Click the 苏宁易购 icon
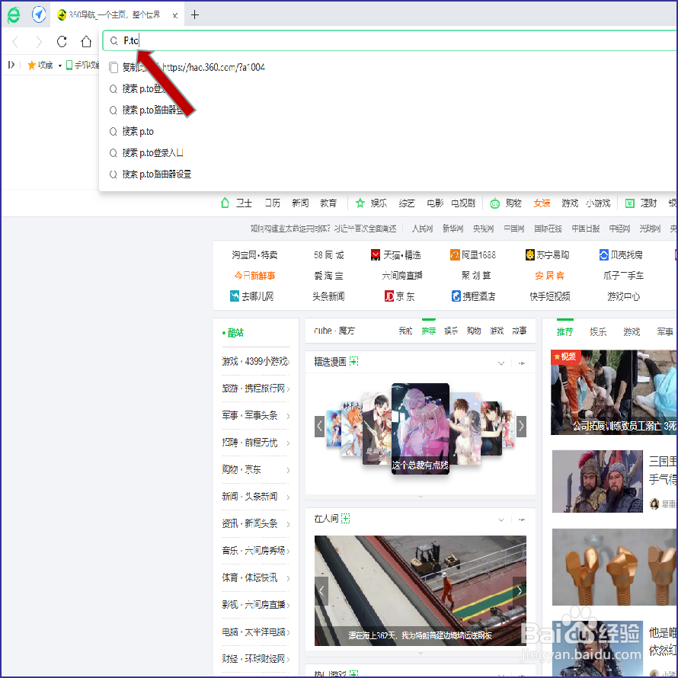678x678 pixels. [x=529, y=254]
